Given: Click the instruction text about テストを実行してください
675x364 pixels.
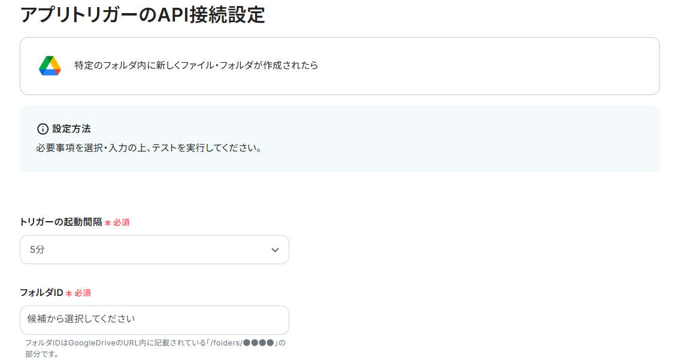Looking at the screenshot, I should pyautogui.click(x=149, y=148).
